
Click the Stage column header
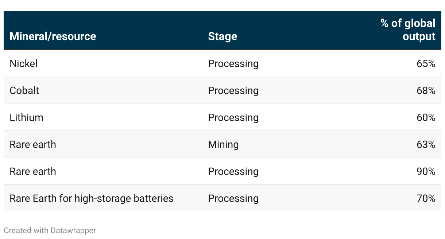tap(222, 36)
